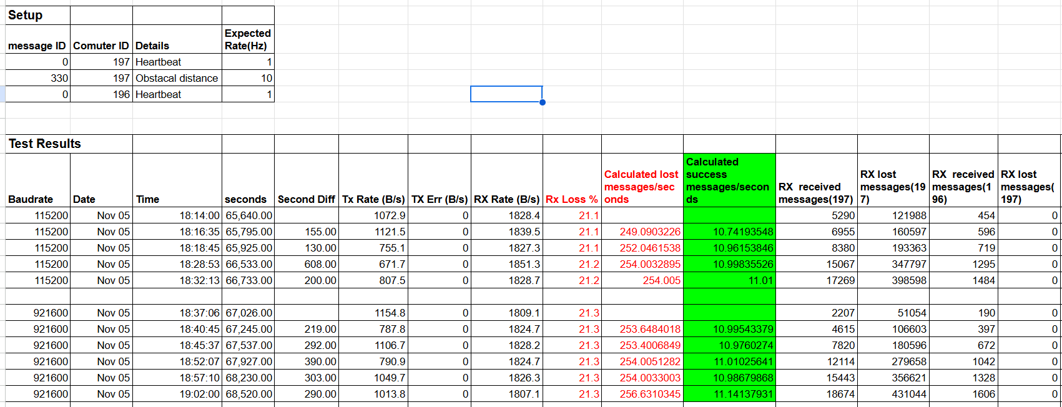Click the red "Rx Loss %" header
The image size is (1062, 407).
click(571, 199)
